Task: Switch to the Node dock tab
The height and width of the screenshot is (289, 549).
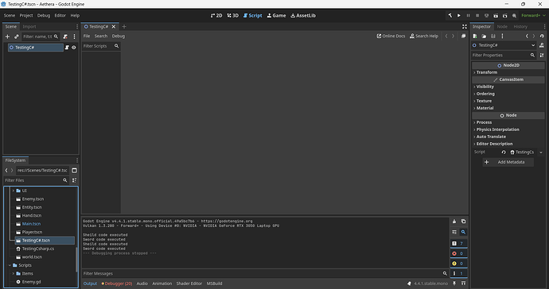Action: click(502, 26)
